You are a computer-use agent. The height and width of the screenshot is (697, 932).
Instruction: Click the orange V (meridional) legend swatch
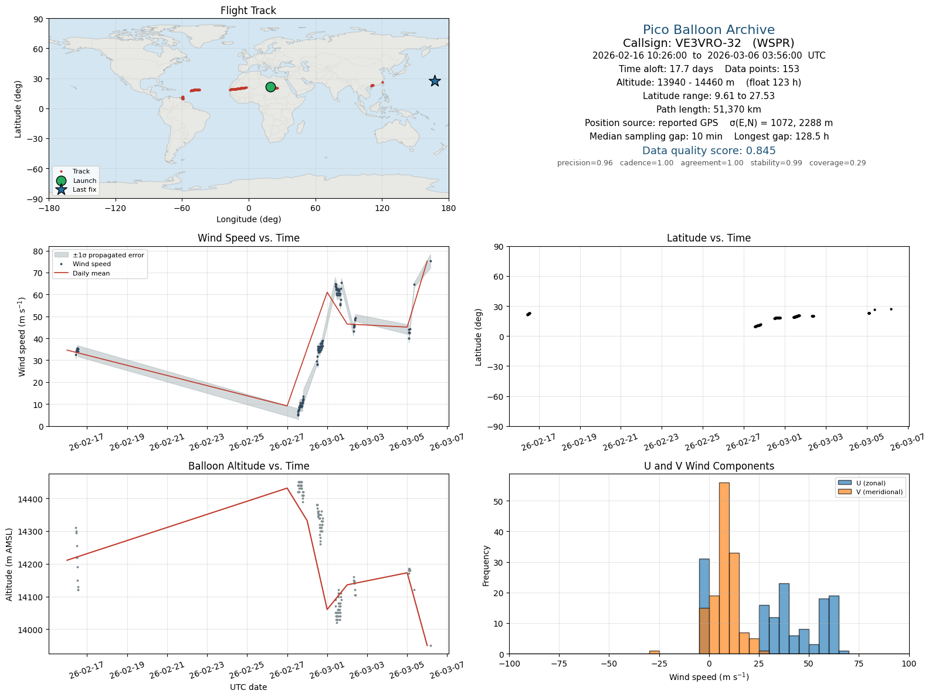(x=845, y=492)
